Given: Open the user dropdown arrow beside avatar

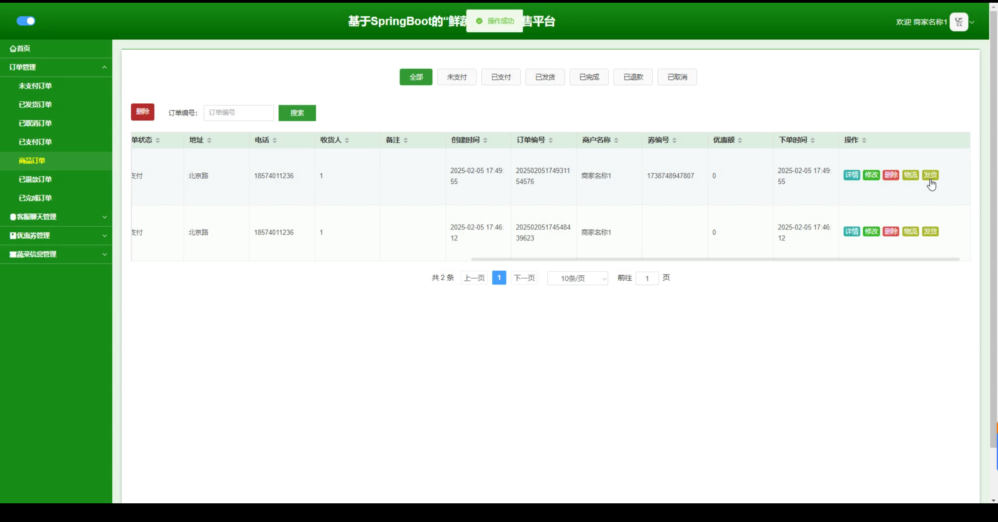Looking at the screenshot, I should (972, 22).
